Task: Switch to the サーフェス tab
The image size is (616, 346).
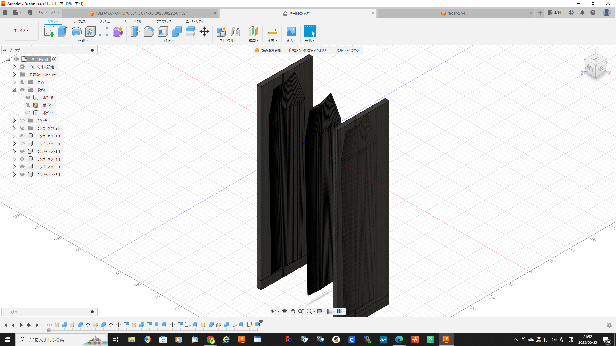Action: click(x=79, y=21)
